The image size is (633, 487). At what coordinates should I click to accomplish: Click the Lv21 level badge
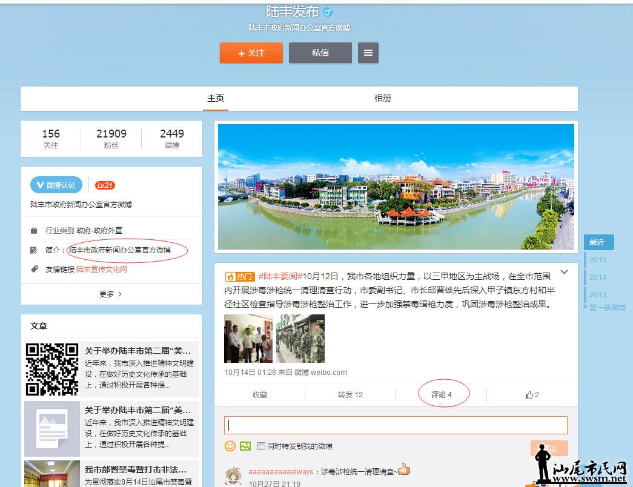coord(105,185)
